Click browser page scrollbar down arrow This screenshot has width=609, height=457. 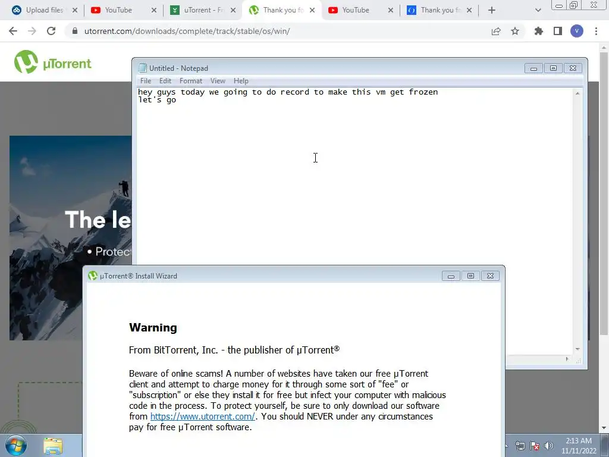coord(604,428)
